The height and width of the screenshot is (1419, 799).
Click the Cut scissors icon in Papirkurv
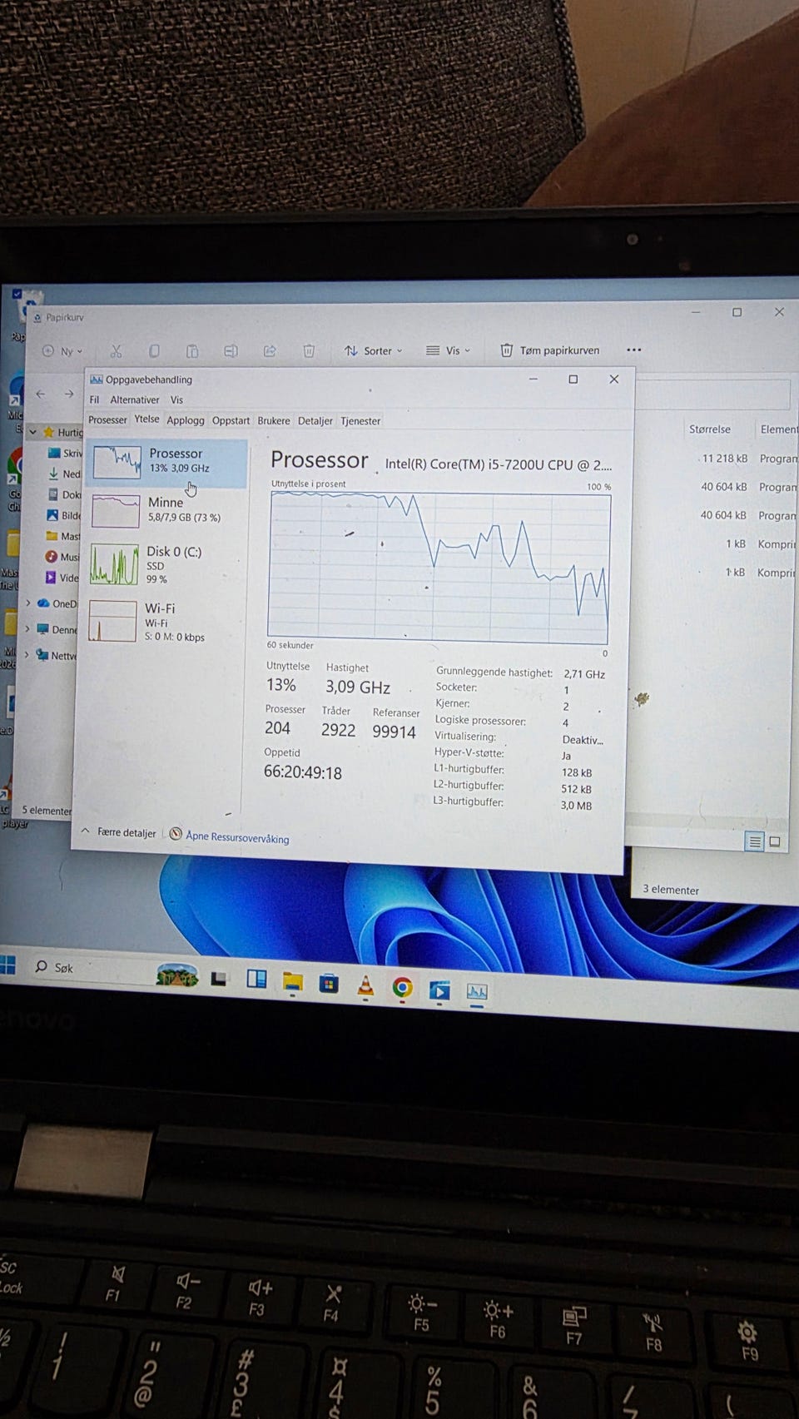click(x=116, y=351)
